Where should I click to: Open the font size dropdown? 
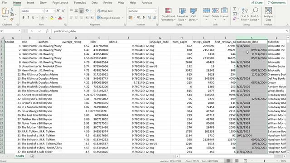54,11
